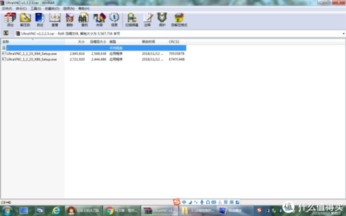Viewport: 346px width, 216px height.
Task: Click the 扫描病毒 (Virus Scan) icon
Action: [x=131, y=19]
